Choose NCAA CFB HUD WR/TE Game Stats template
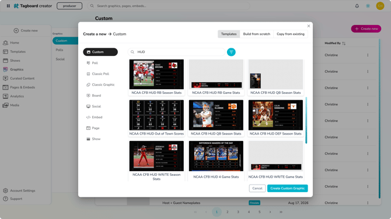The height and width of the screenshot is (219, 391). tap(275, 160)
